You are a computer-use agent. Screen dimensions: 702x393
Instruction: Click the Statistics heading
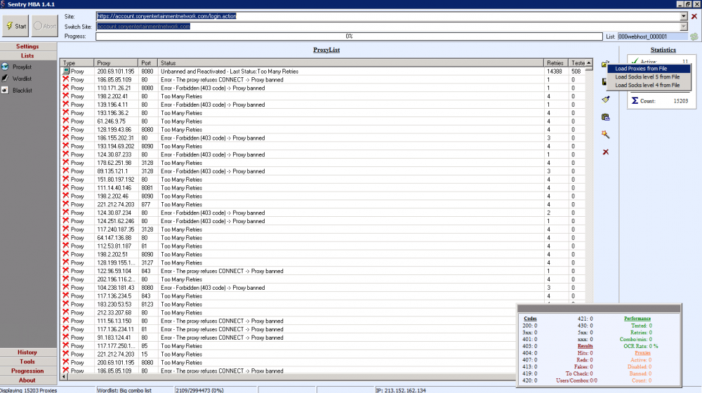[x=663, y=50]
